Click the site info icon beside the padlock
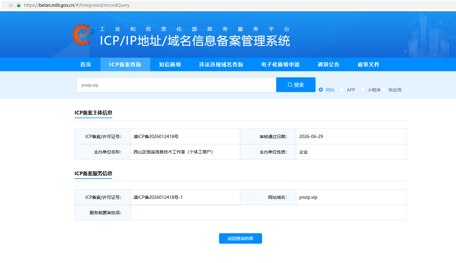 tap(11, 5)
